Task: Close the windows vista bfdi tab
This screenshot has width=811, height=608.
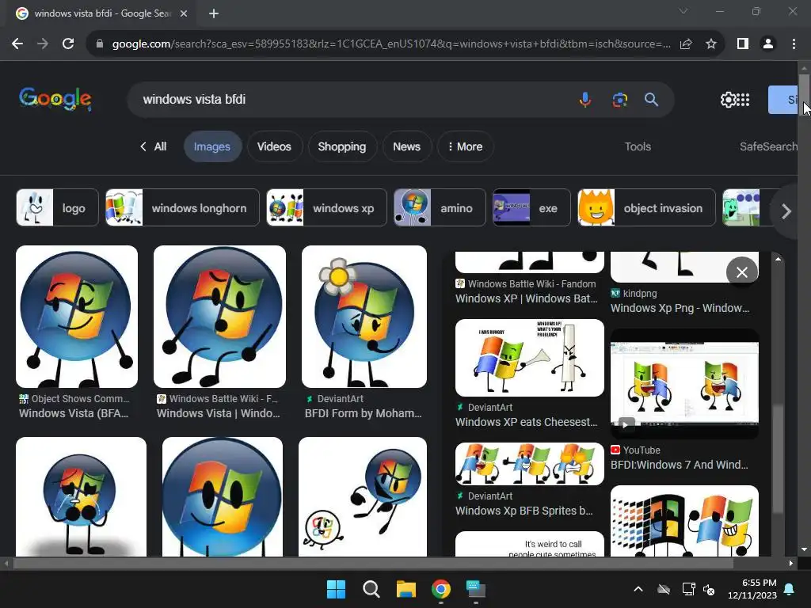Action: [184, 13]
